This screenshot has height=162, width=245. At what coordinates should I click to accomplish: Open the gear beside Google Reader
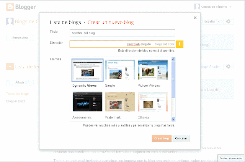(x=228, y=67)
